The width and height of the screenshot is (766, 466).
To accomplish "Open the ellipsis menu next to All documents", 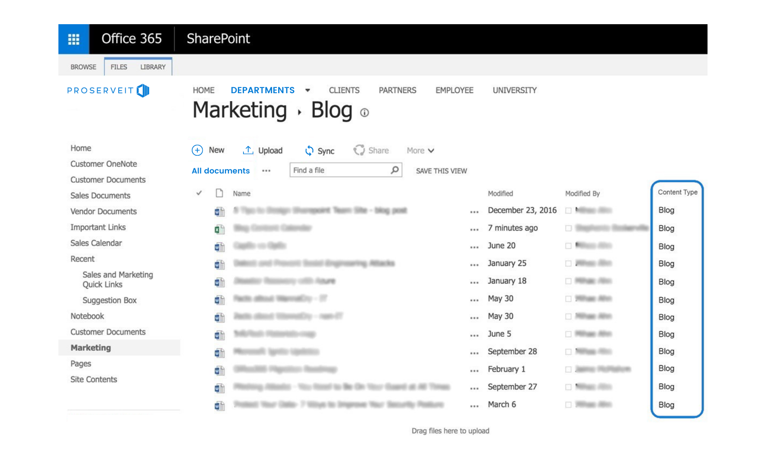I will click(x=266, y=171).
